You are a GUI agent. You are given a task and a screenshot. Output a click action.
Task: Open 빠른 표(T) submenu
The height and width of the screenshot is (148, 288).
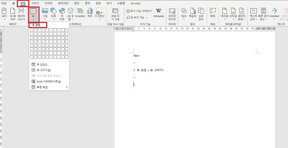point(49,87)
